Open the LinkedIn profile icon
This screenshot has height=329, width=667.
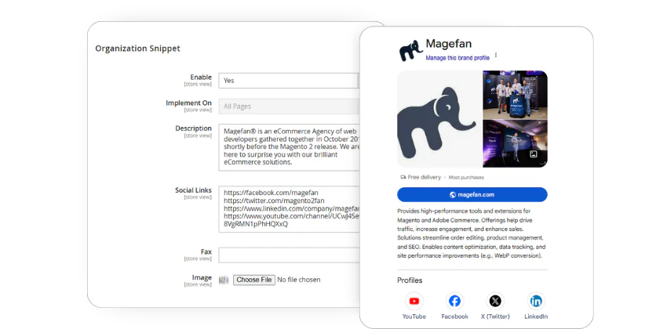[535, 302]
